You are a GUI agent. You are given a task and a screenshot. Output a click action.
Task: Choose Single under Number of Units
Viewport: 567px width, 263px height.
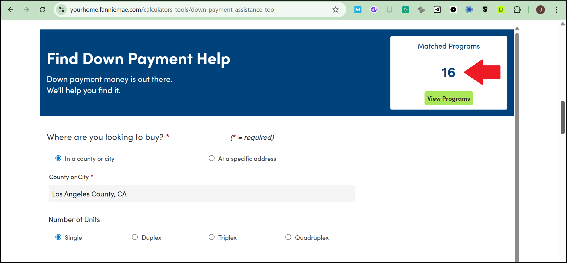[58, 237]
